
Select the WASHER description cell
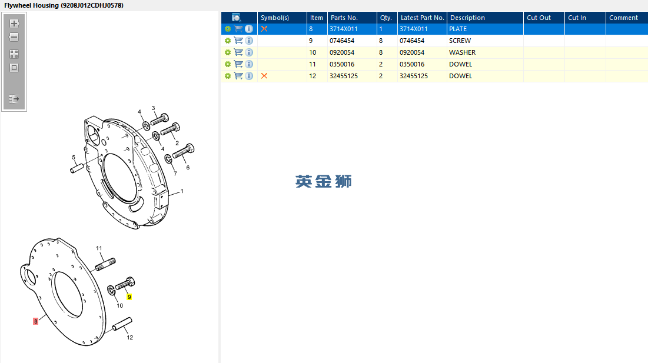tap(485, 52)
